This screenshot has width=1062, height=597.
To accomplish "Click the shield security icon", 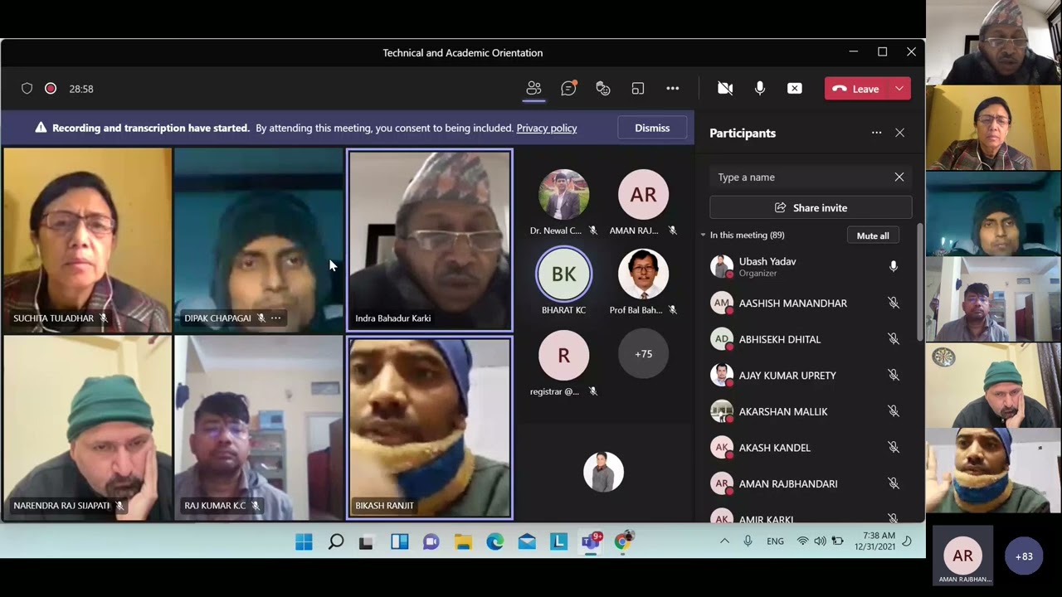I will point(27,89).
